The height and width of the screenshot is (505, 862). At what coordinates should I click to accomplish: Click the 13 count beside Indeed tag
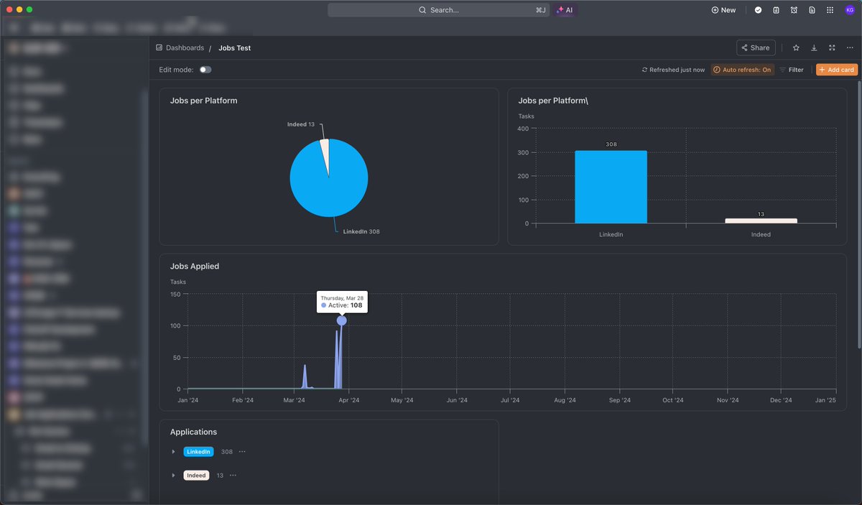(x=220, y=476)
